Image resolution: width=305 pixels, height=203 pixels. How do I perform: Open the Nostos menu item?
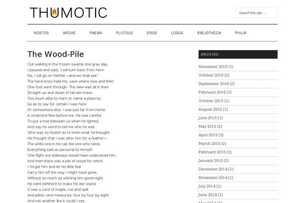tap(41, 33)
